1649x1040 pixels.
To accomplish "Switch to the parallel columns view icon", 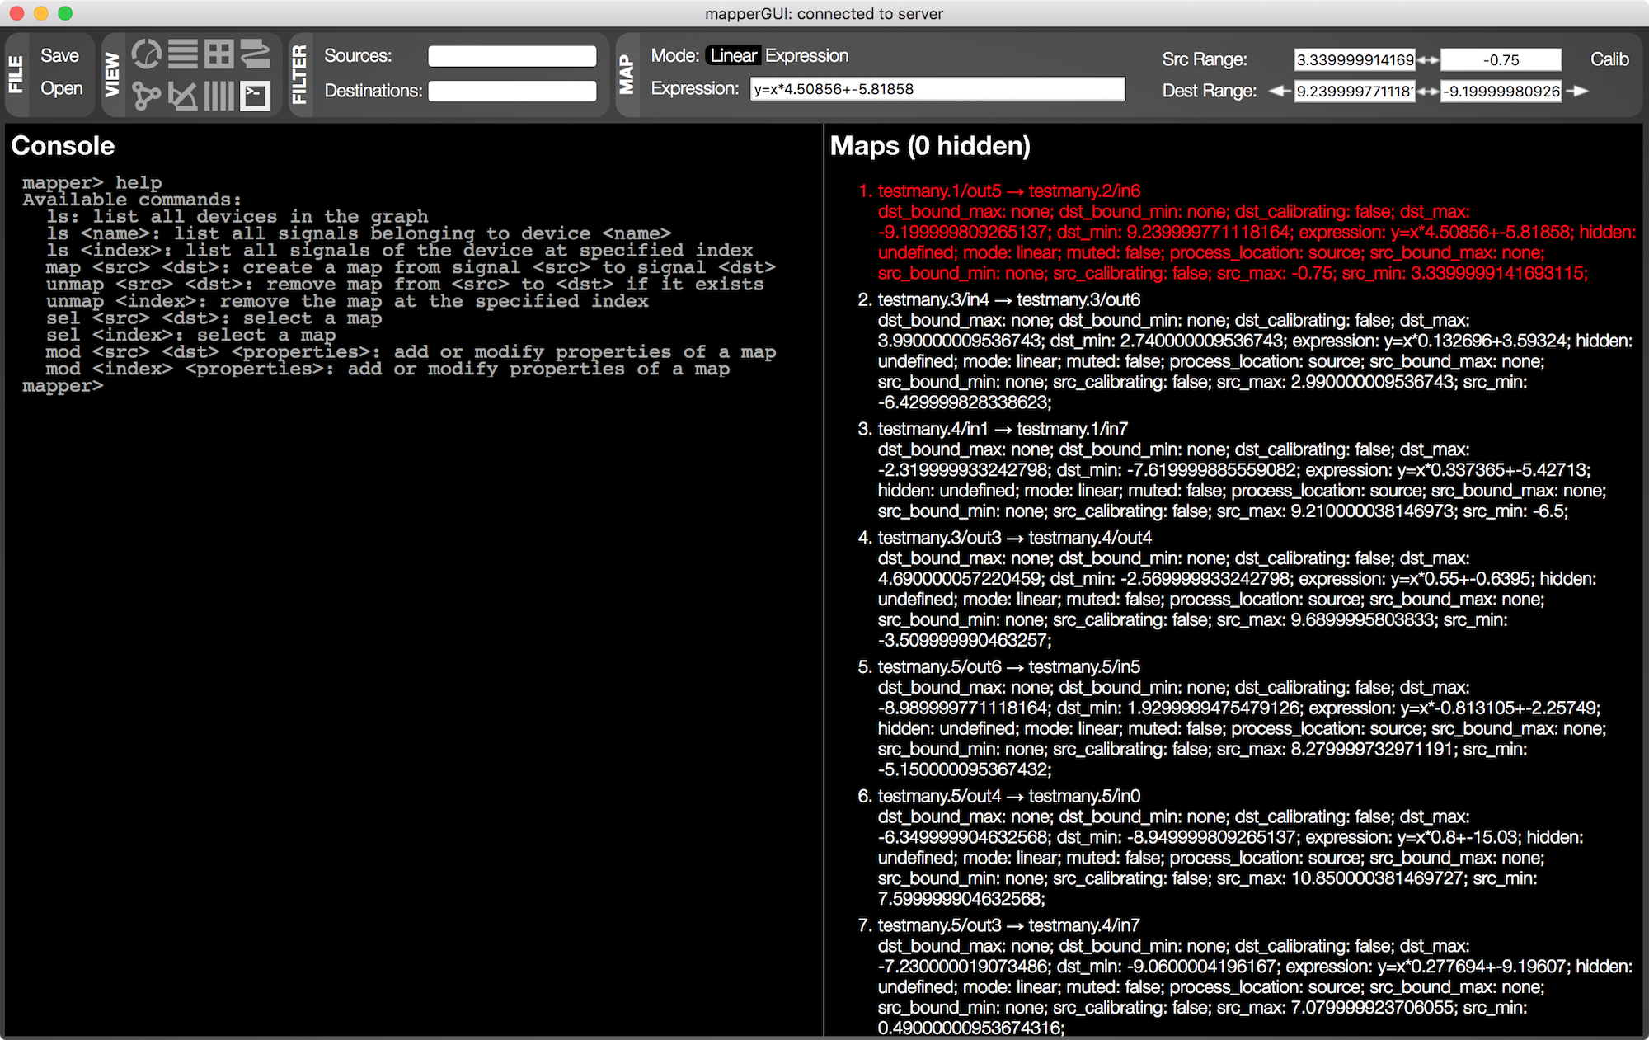I will 219,96.
